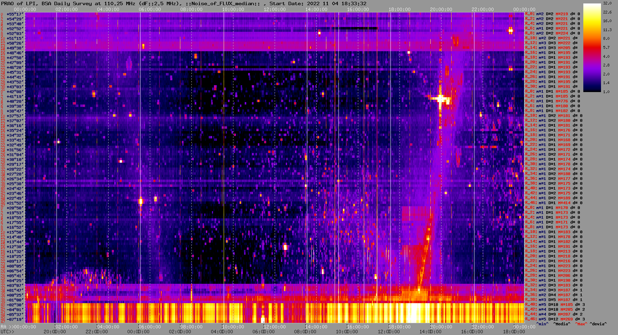Click the '^Media^' column legend label
Viewport: 618px width, 335px height.
point(562,324)
